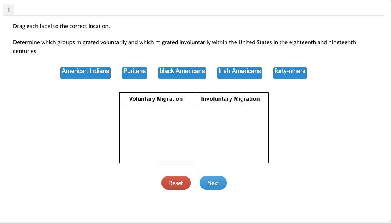This screenshot has height=223, width=391.
Task: Click the word 'centuries.' in the prompt
Action: (25, 51)
